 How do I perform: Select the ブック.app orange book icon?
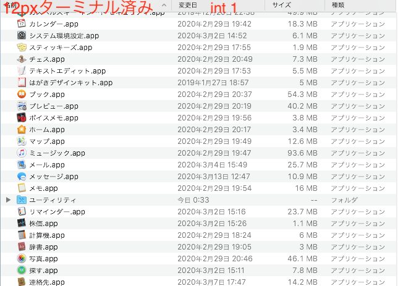tap(22, 94)
